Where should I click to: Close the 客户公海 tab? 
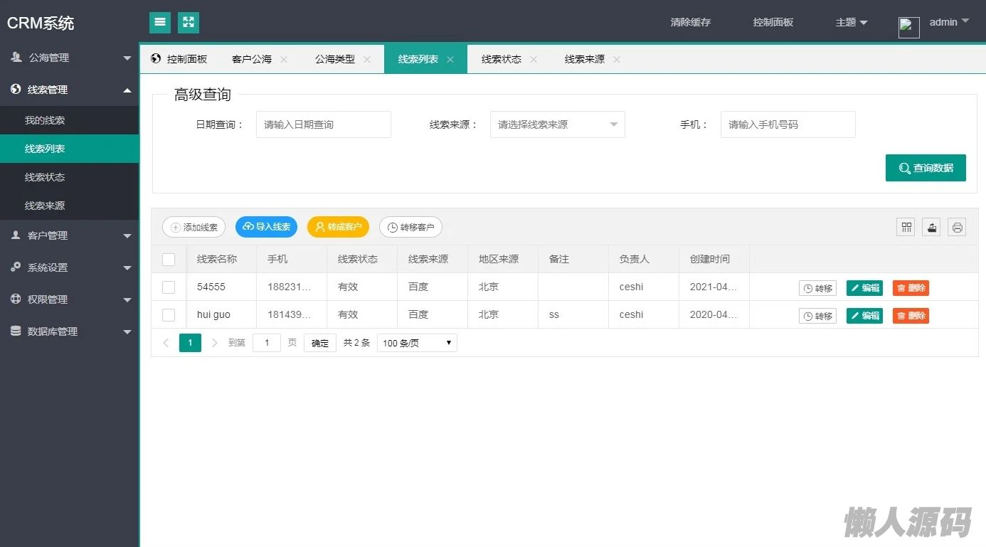pos(284,60)
